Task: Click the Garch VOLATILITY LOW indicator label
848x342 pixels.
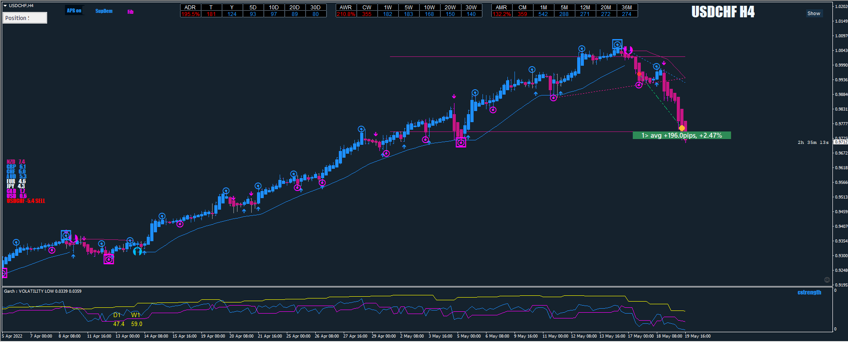Action: click(43, 291)
